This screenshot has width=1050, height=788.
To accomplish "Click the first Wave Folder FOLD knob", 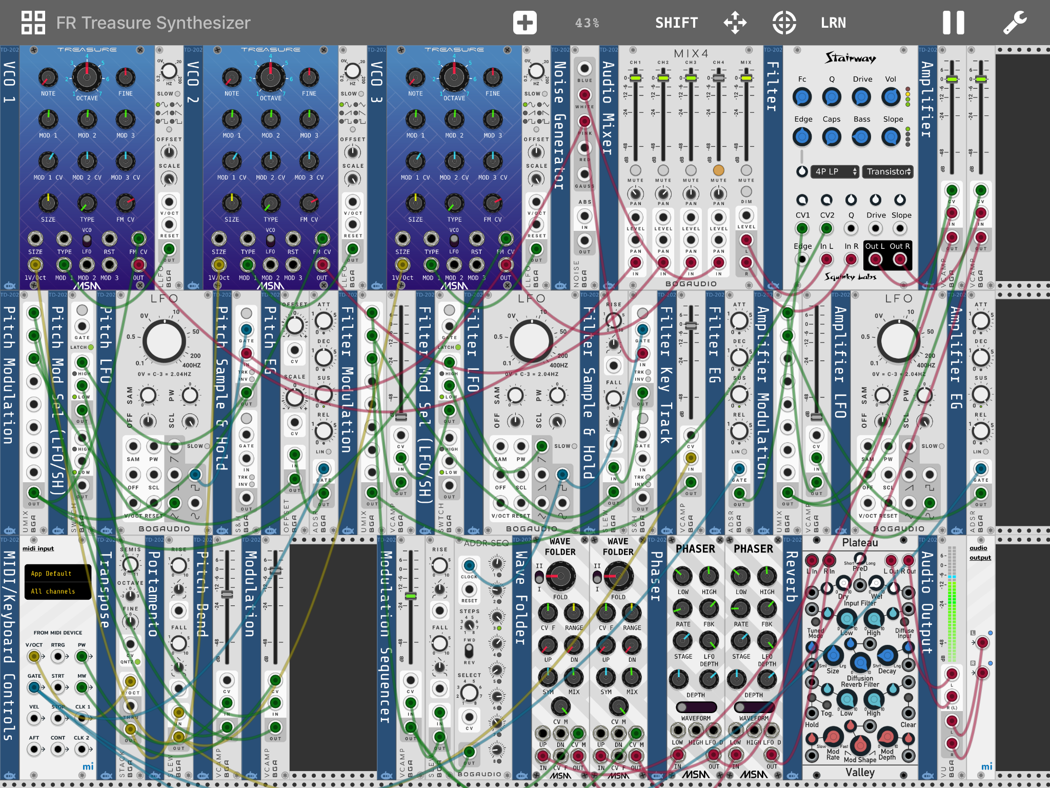I will pos(560,576).
